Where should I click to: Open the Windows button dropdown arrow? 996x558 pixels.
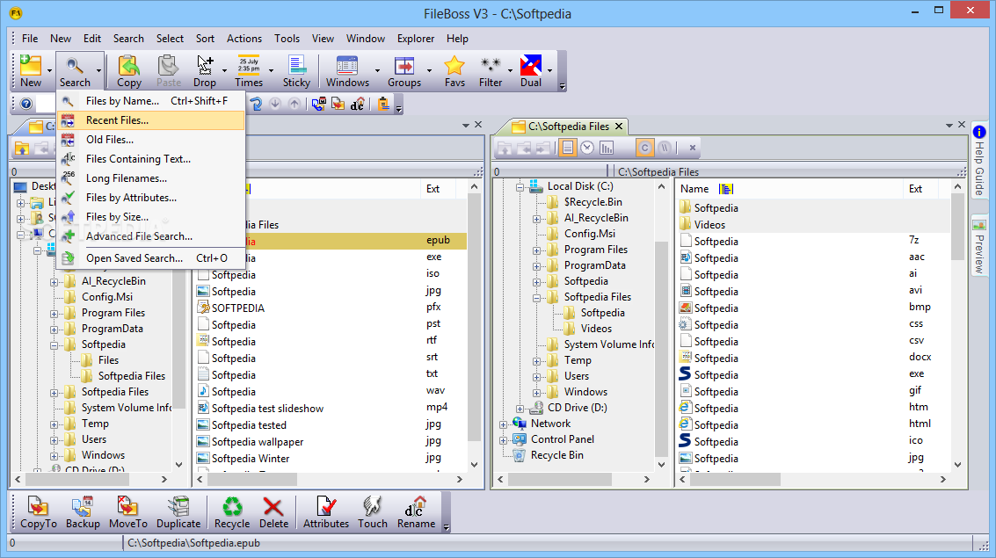pyautogui.click(x=377, y=70)
